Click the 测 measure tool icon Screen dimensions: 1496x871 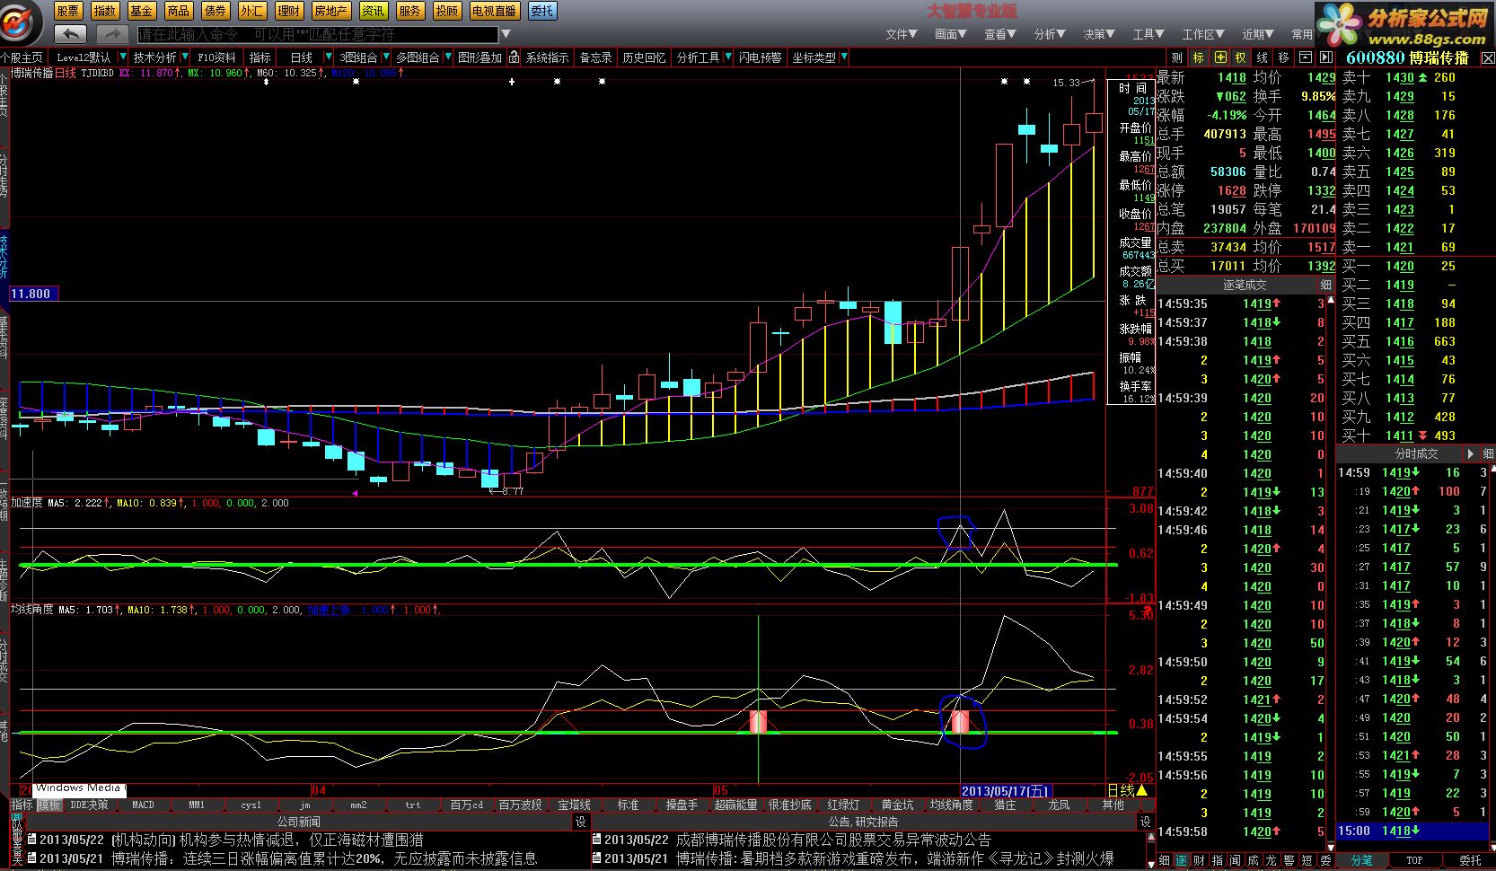click(x=1176, y=57)
